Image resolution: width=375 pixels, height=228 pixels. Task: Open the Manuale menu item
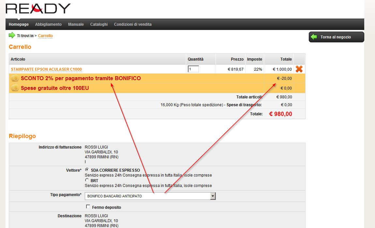[76, 24]
